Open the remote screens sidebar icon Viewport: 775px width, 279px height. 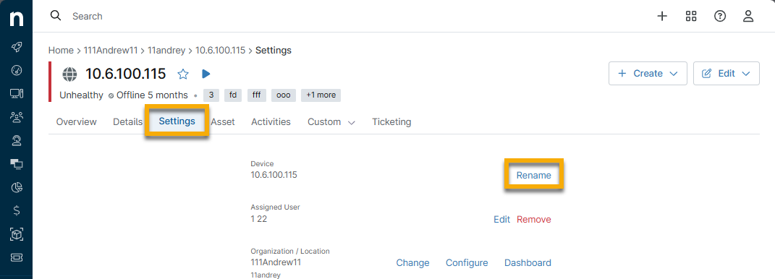(x=17, y=164)
